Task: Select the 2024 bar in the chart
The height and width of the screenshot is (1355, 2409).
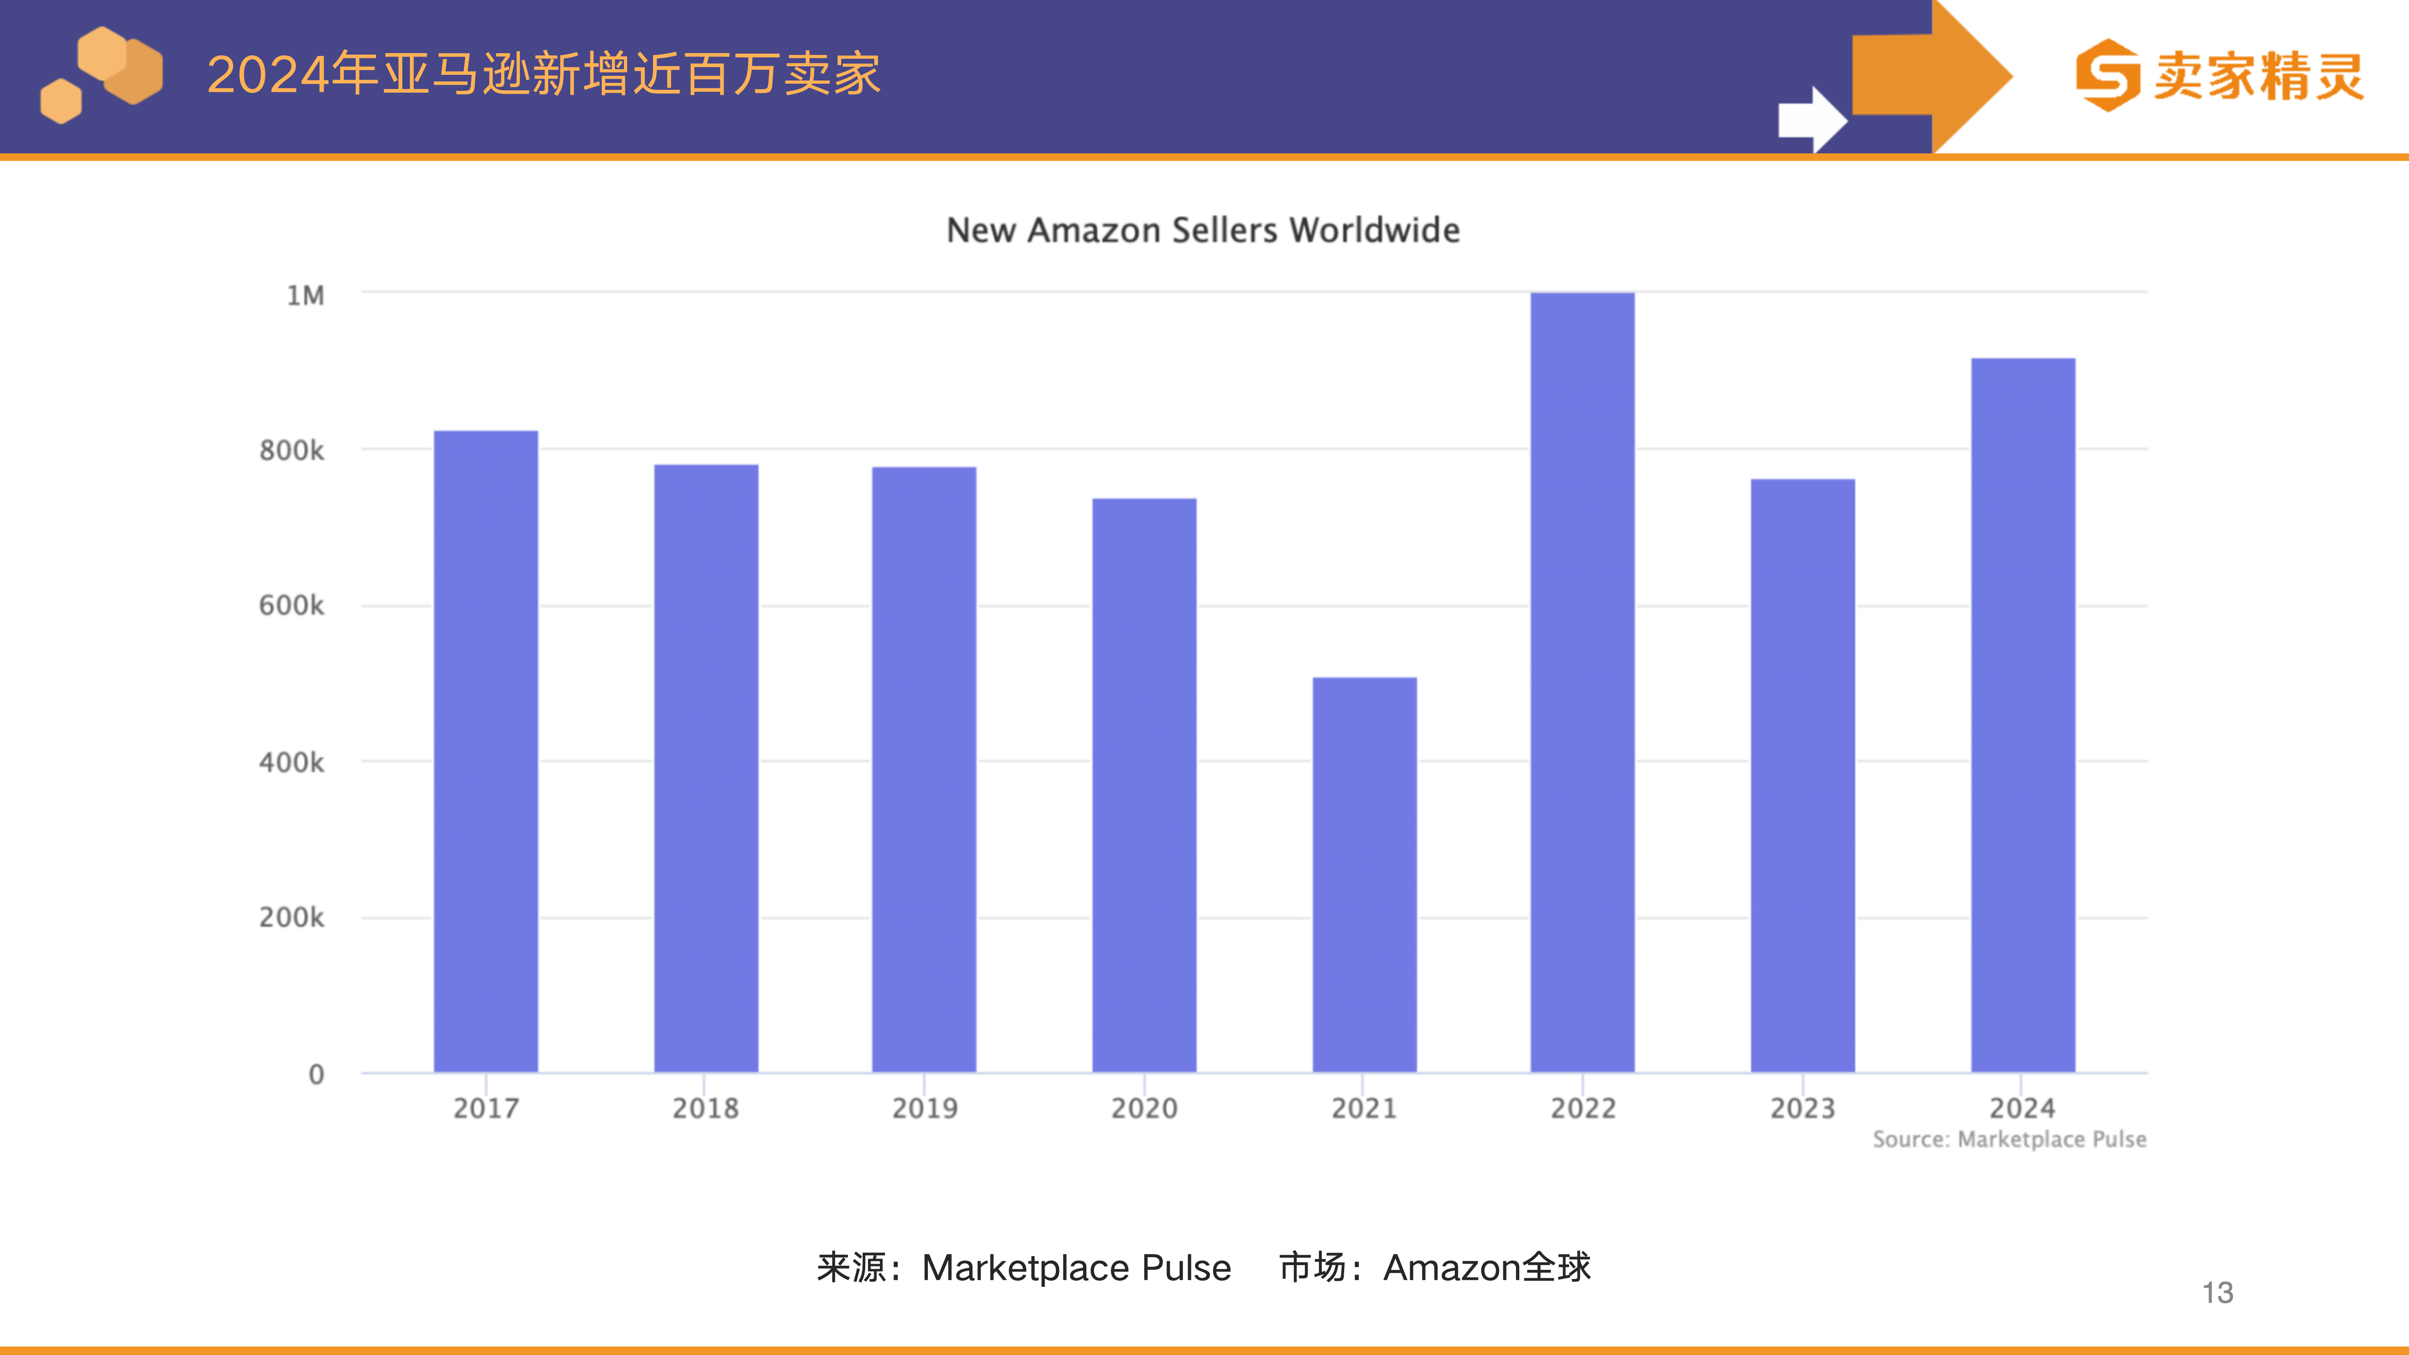Action: (2023, 715)
